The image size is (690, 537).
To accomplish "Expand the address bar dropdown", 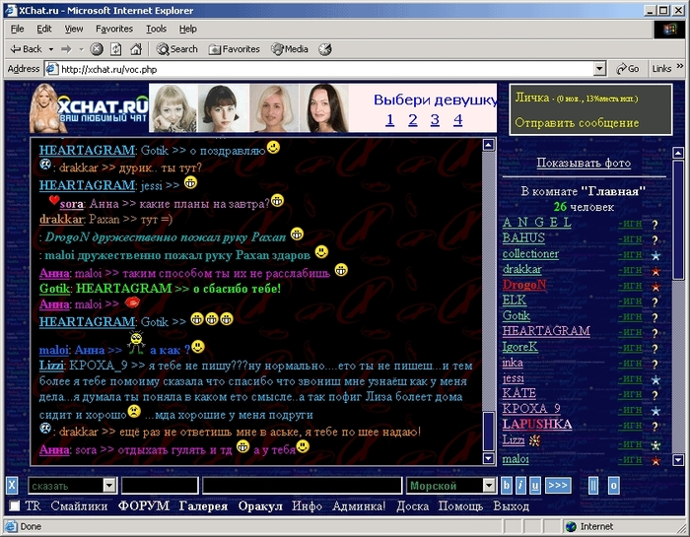I will 599,69.
